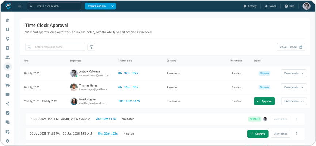Open the contacts book sidebar icon
Viewport: 316px width, 146px height.
[8, 48]
